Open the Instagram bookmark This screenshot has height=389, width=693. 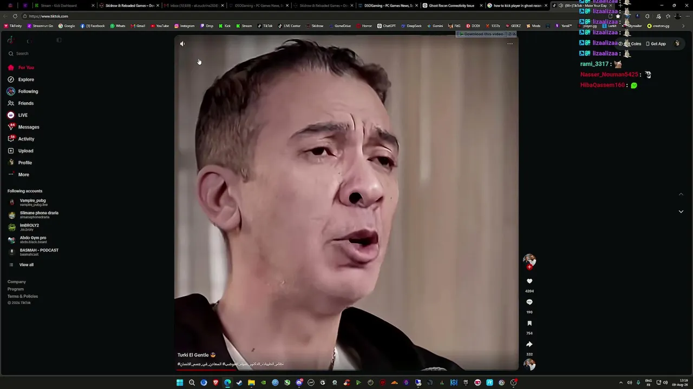(184, 26)
